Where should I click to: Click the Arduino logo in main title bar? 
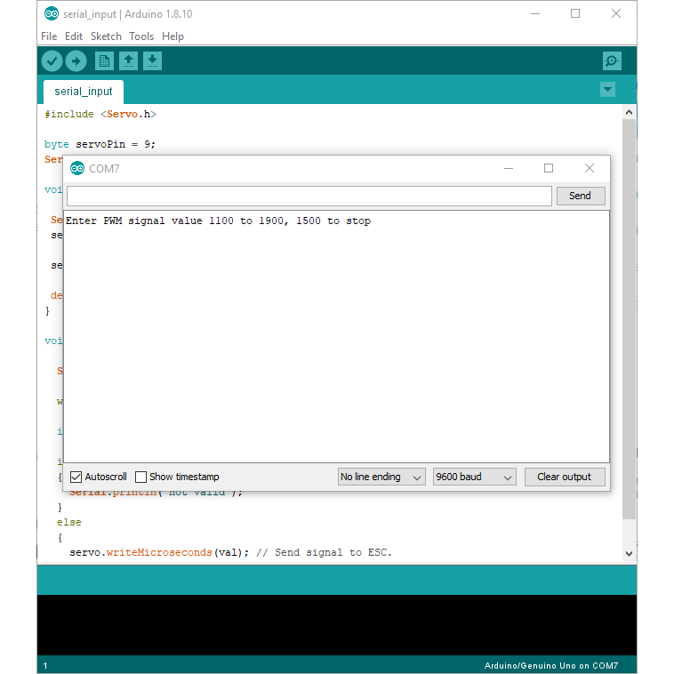point(52,13)
